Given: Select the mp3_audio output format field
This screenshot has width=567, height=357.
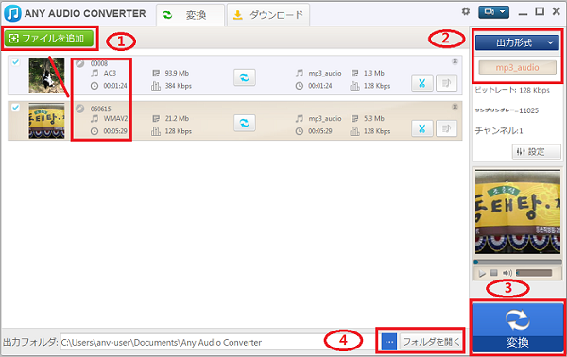Looking at the screenshot, I should click(518, 67).
